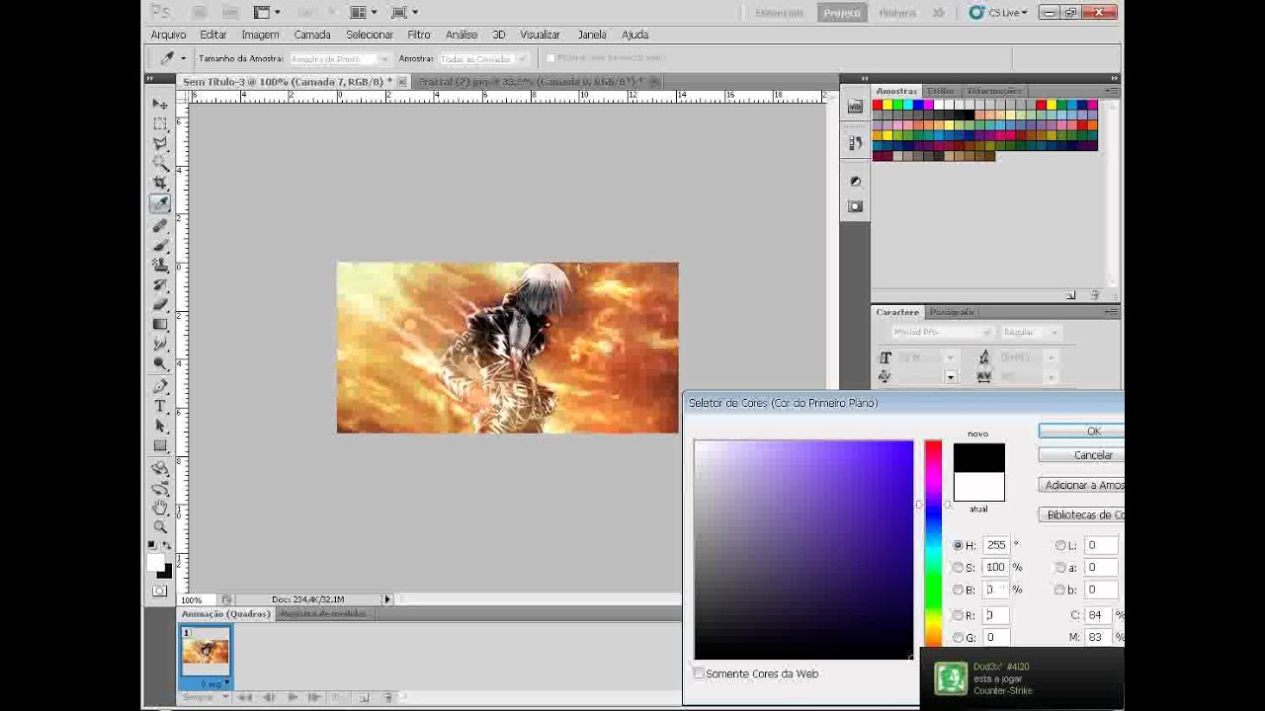Enable Somente Cores da Web checkbox
The image size is (1265, 711).
699,673
